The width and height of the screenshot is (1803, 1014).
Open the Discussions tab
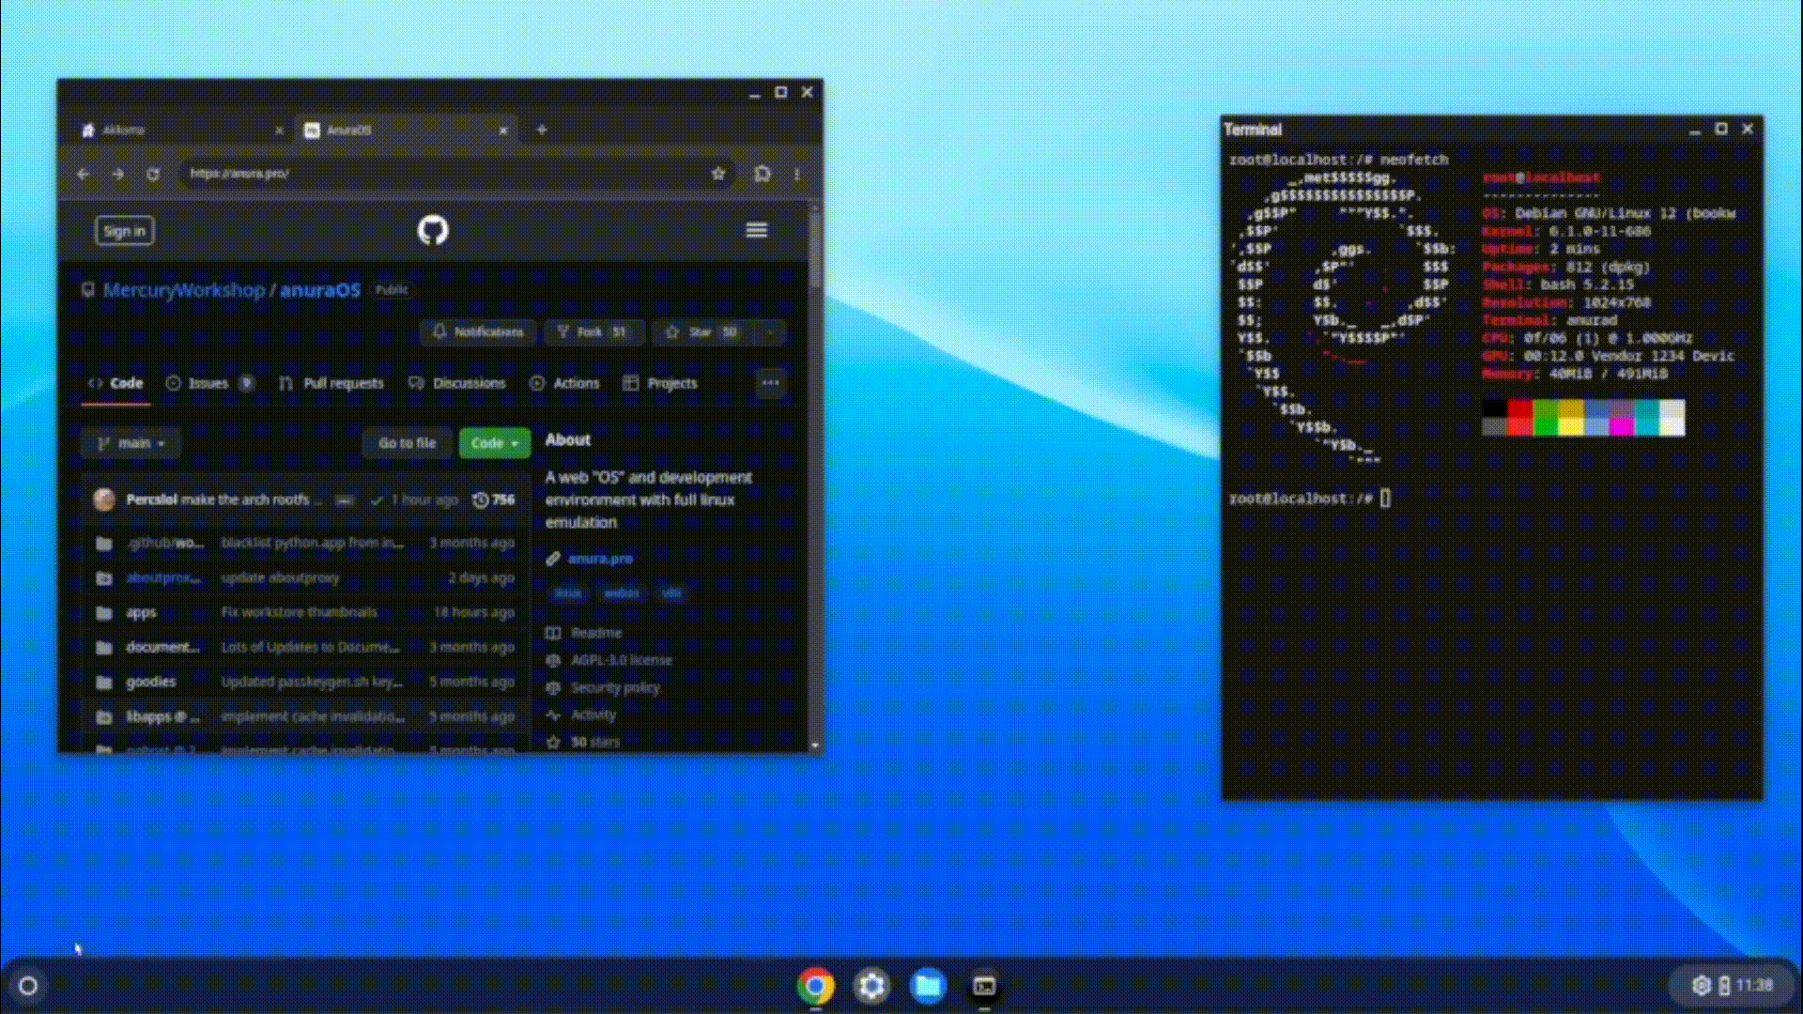tap(457, 383)
